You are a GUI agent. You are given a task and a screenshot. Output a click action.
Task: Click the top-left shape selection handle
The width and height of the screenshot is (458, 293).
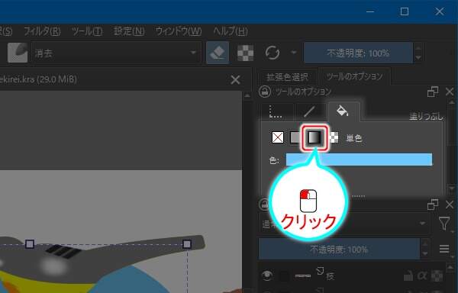tap(30, 244)
